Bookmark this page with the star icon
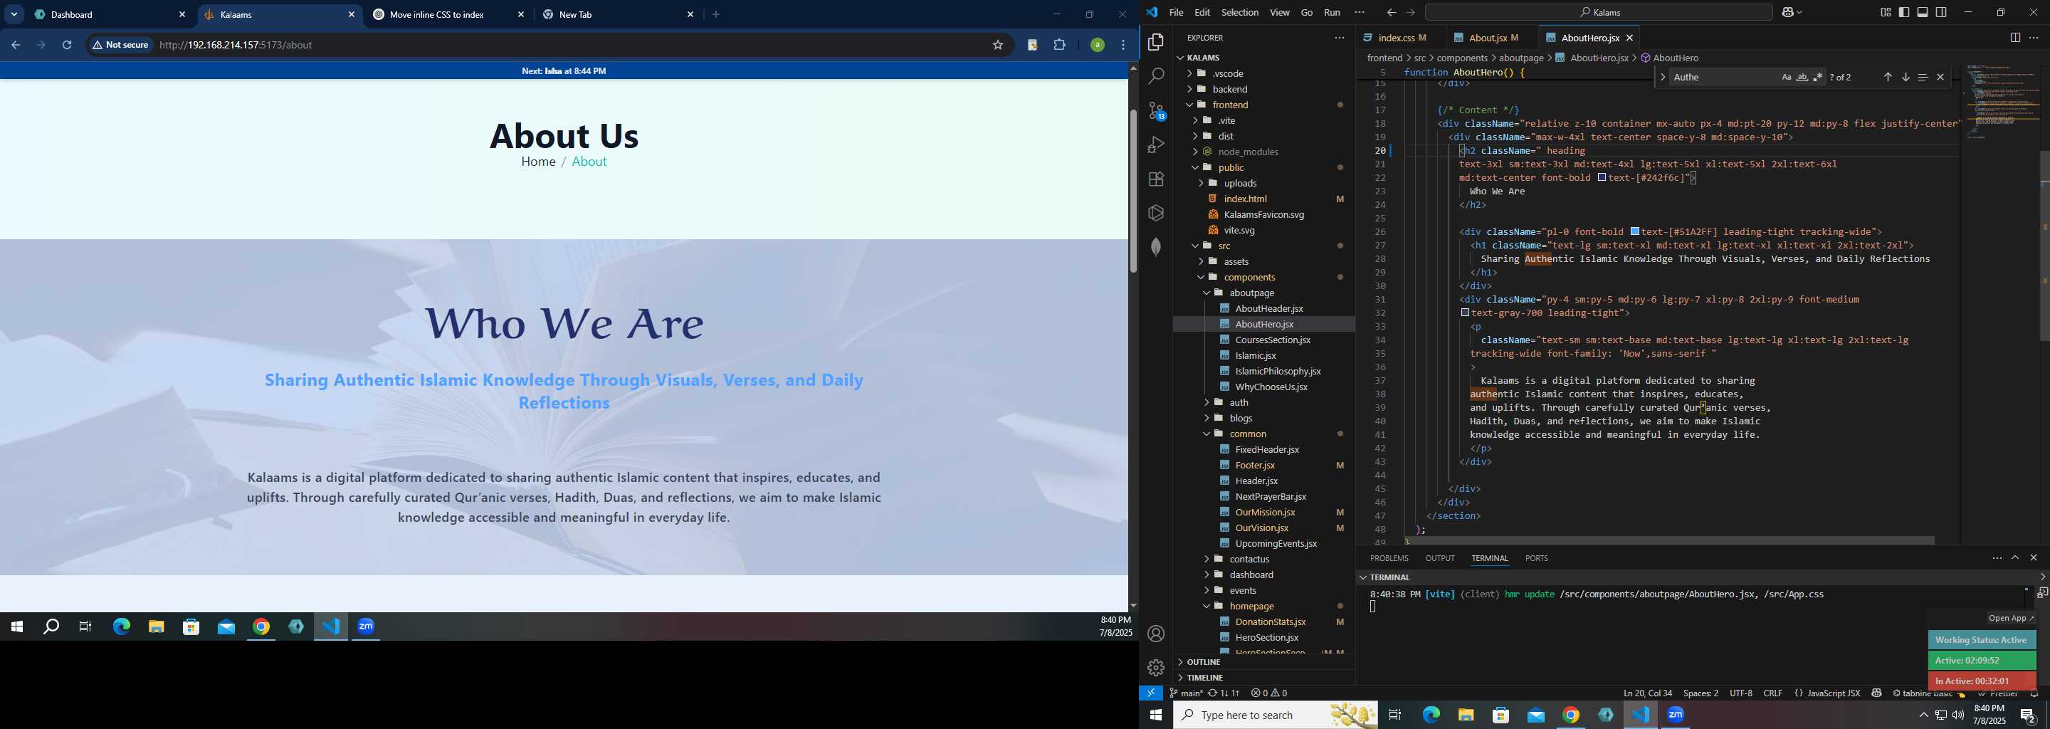The image size is (2050, 729). point(997,46)
